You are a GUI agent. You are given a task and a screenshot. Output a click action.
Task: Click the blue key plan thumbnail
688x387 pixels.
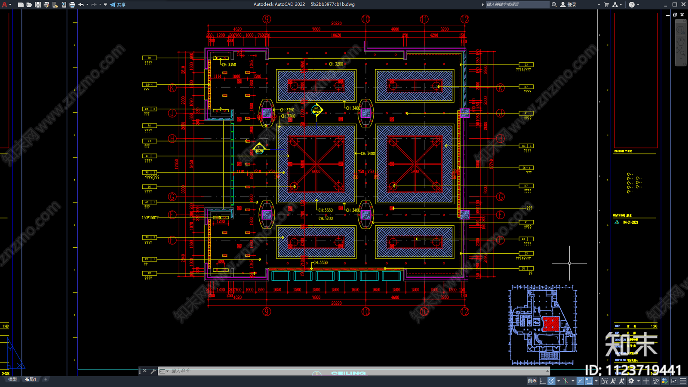pos(543,325)
